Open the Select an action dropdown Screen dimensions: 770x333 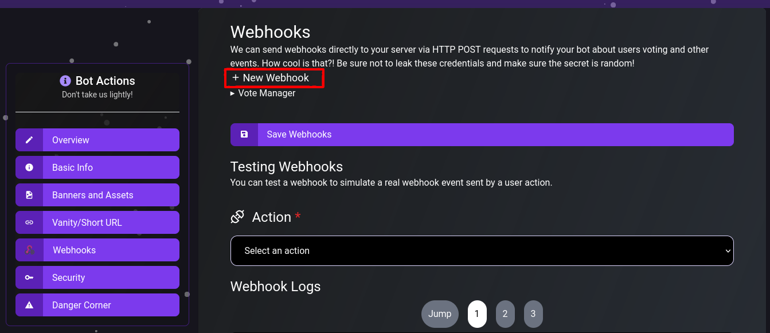click(482, 250)
